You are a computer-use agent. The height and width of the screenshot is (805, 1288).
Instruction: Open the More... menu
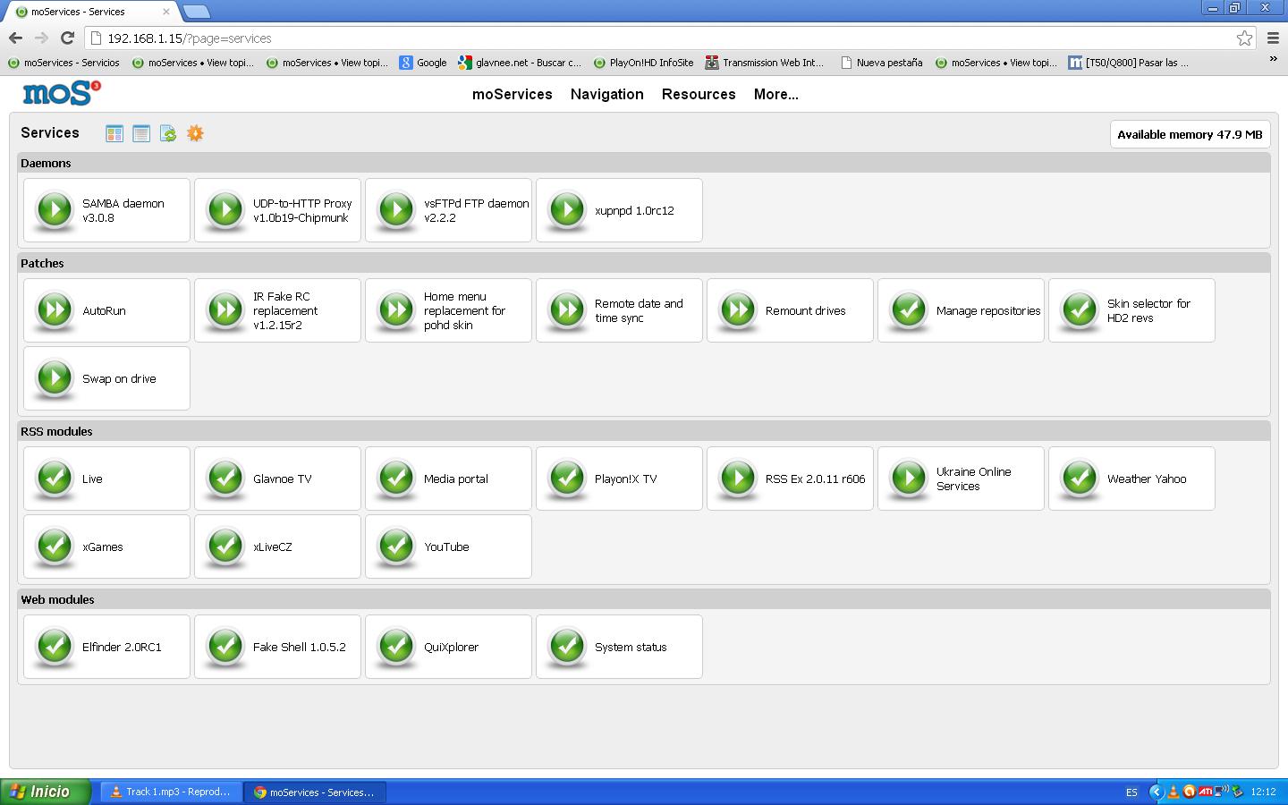coord(775,94)
